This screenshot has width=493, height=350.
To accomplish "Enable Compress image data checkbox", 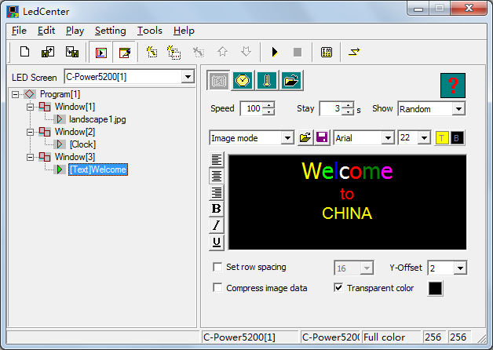I will 217,288.
